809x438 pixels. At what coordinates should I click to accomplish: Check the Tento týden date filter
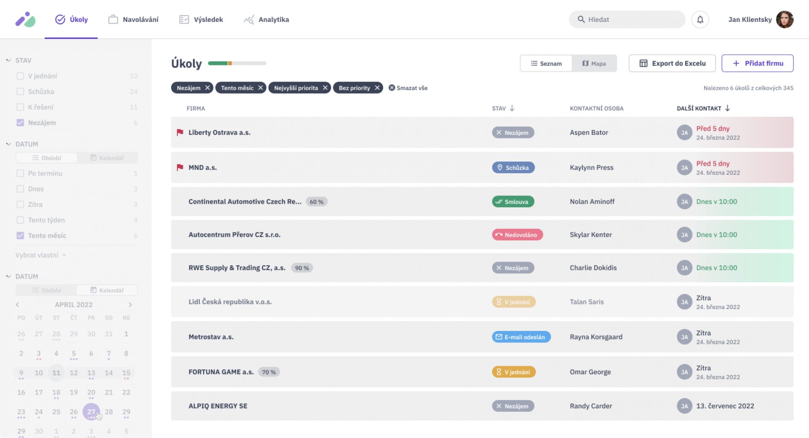[x=20, y=220]
